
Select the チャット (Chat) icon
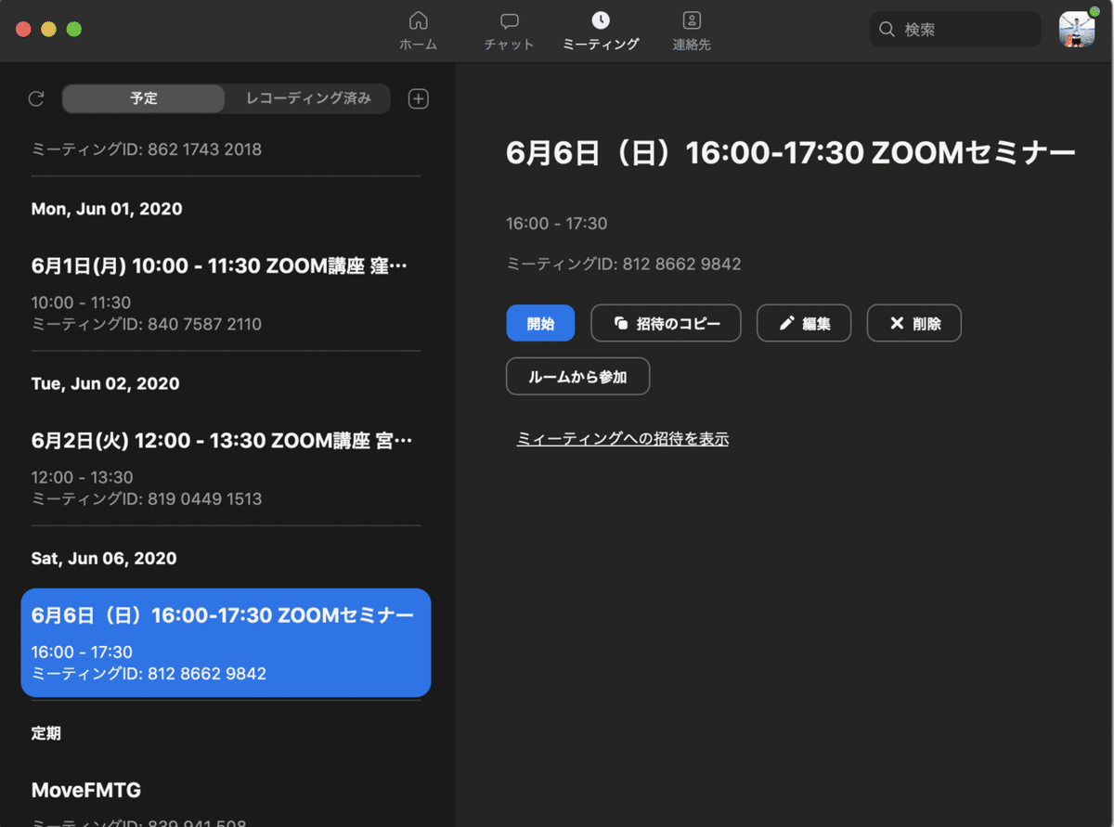(x=509, y=28)
